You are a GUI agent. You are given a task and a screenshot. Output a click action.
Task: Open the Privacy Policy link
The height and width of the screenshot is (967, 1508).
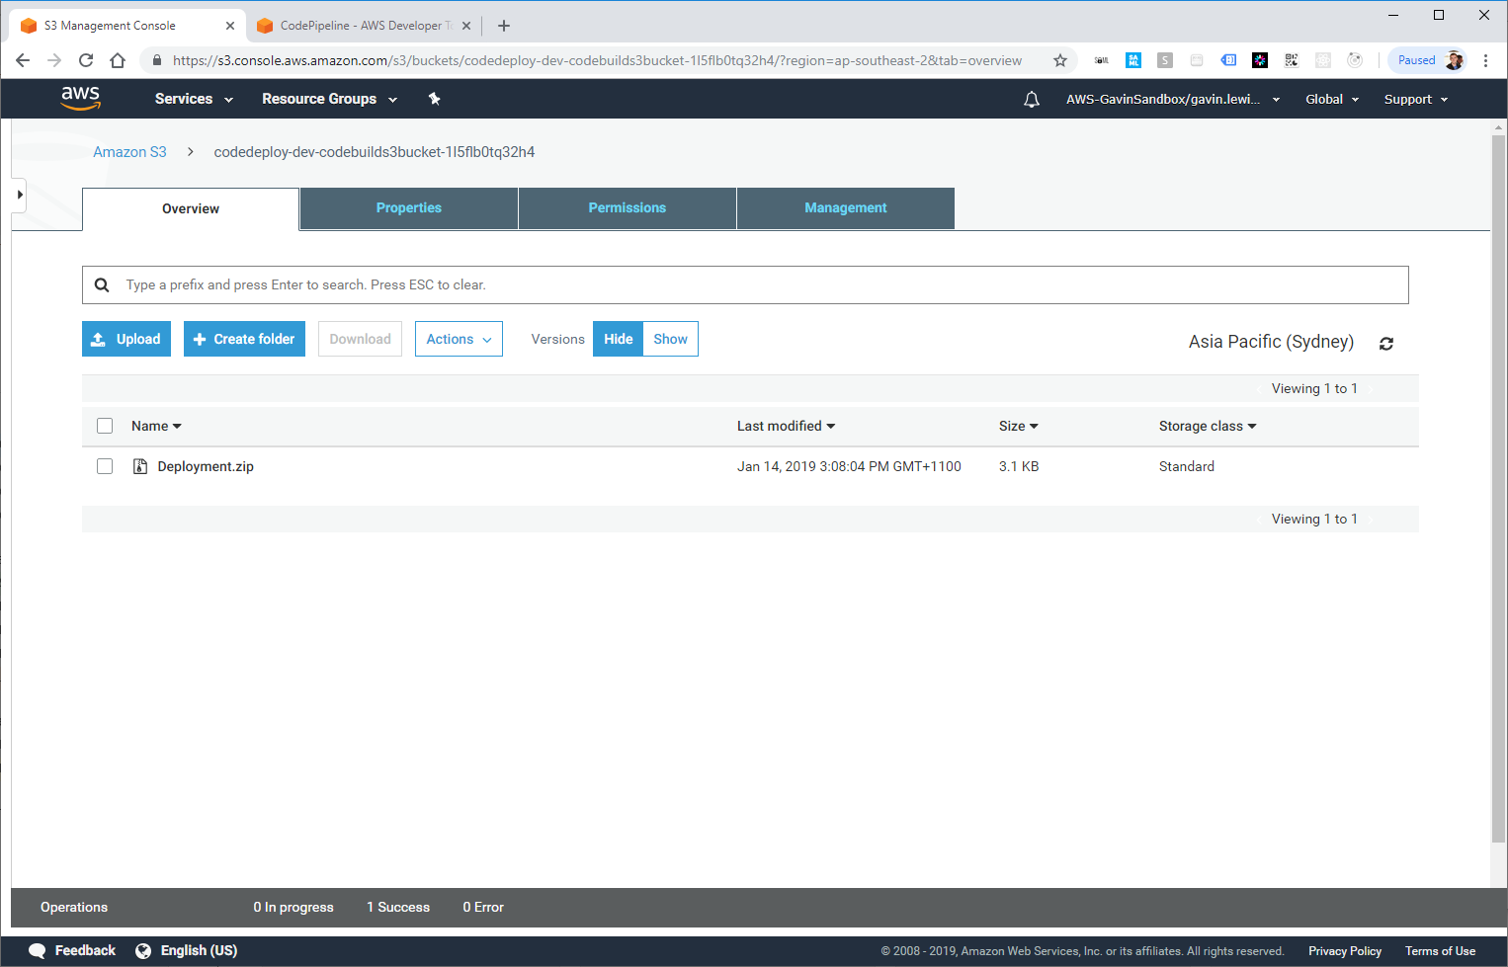tap(1345, 951)
